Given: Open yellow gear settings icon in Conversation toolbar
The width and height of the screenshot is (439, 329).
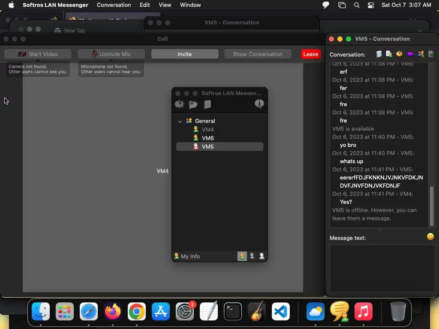Looking at the screenshot, I should [399, 54].
